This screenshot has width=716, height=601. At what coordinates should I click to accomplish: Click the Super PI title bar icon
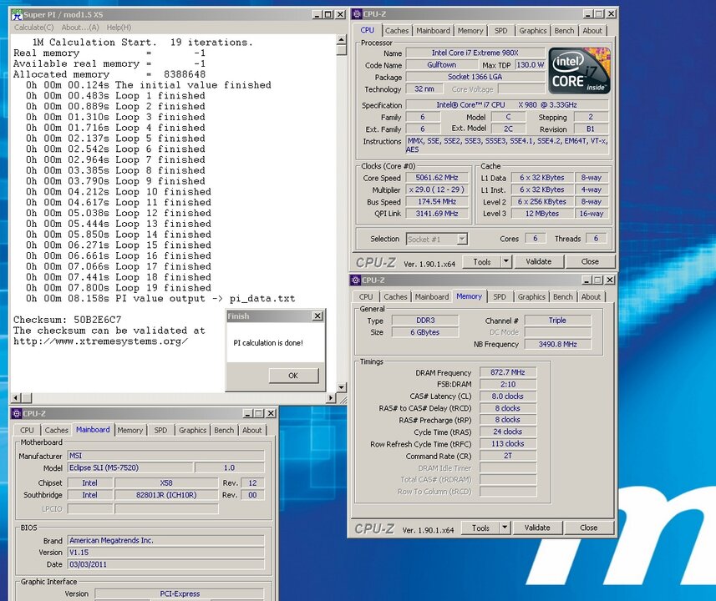(x=17, y=14)
